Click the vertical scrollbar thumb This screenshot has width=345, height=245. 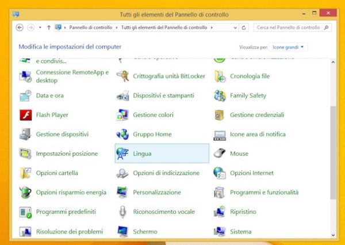(x=333, y=152)
